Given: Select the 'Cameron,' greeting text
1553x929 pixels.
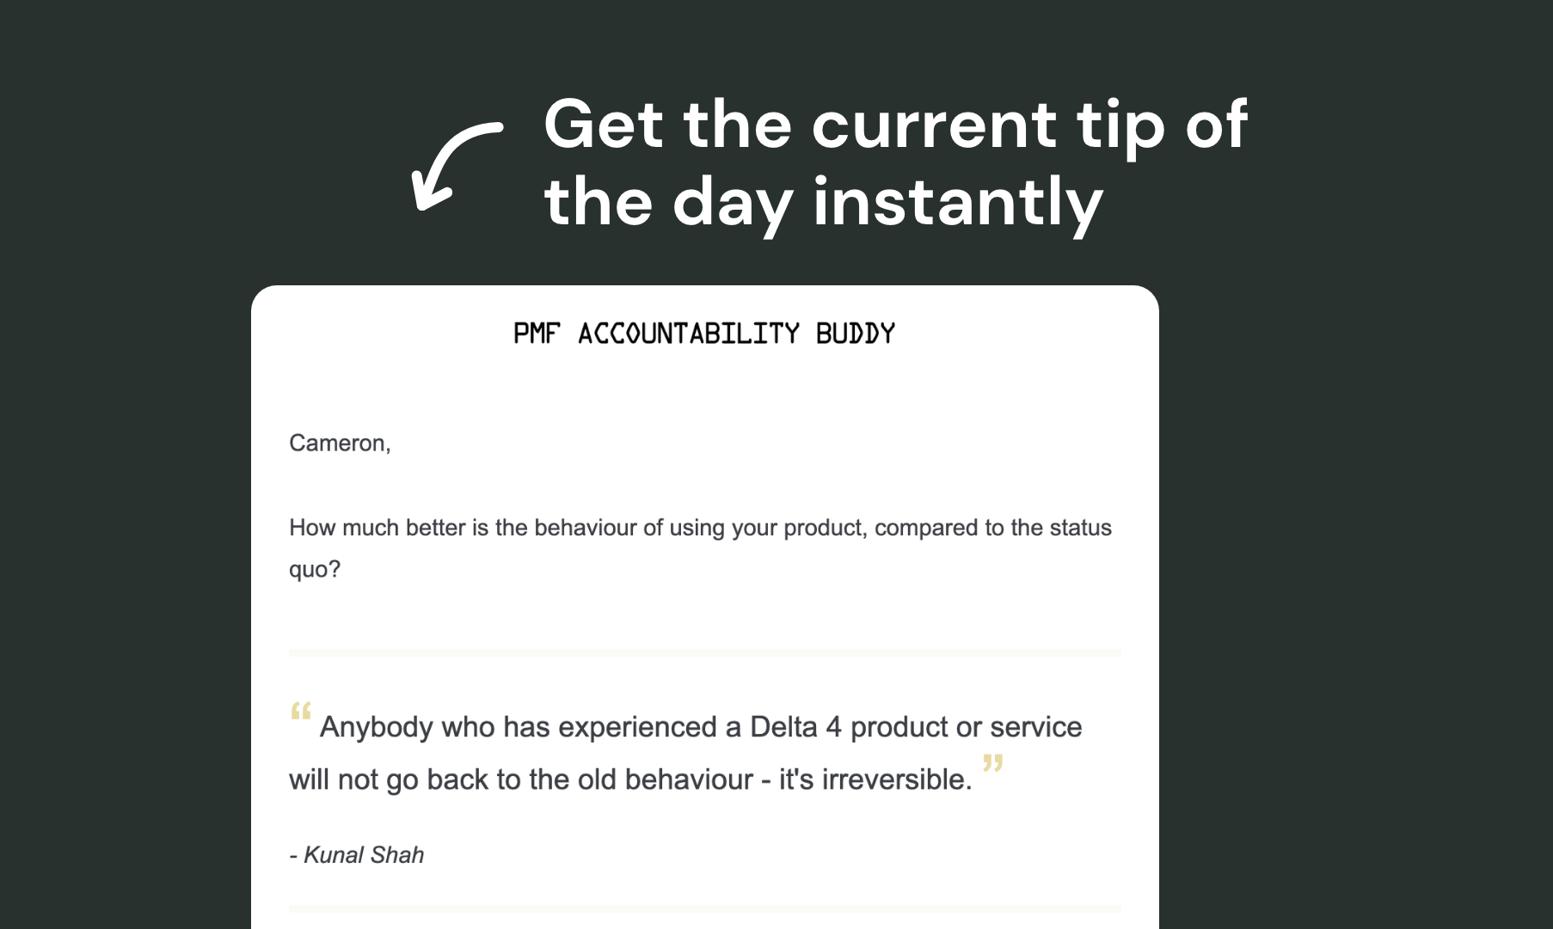Looking at the screenshot, I should point(340,443).
